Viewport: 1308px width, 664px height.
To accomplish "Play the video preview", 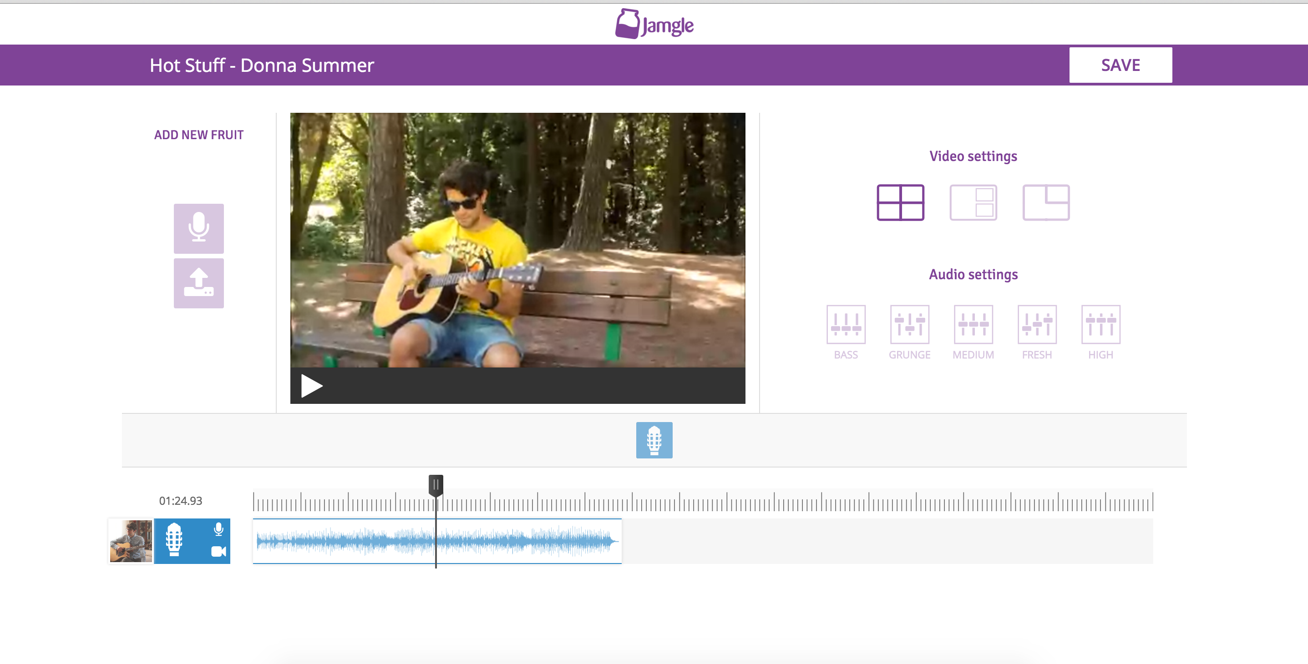I will point(311,386).
